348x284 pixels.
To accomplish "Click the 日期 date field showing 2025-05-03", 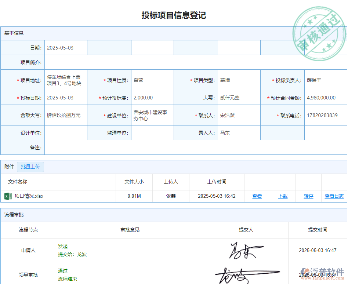I will [66, 47].
